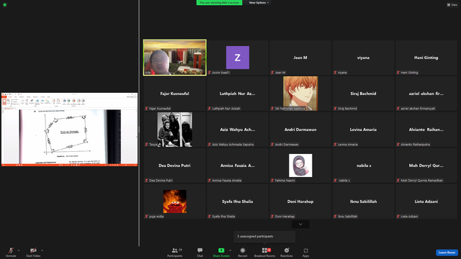Image resolution: width=461 pixels, height=259 pixels.
Task: Select the Muh Derryl Qurnia Ramadhan tile
Action: coord(426,165)
